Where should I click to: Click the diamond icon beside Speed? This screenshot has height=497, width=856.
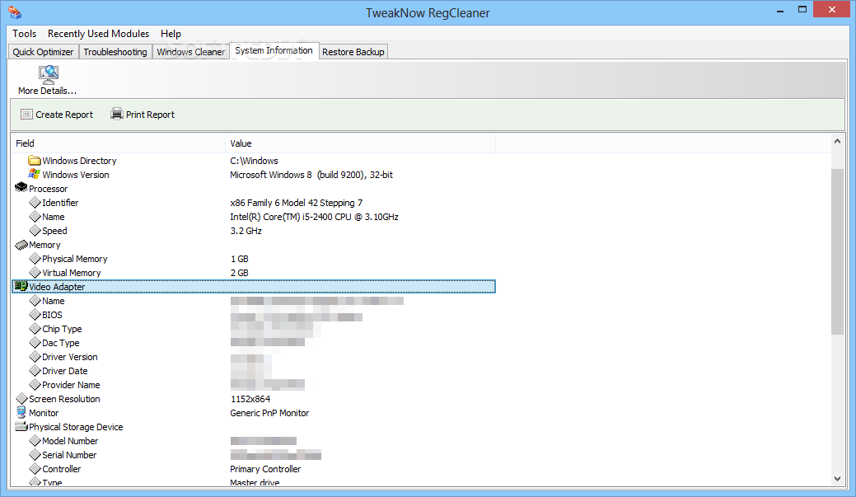[35, 231]
